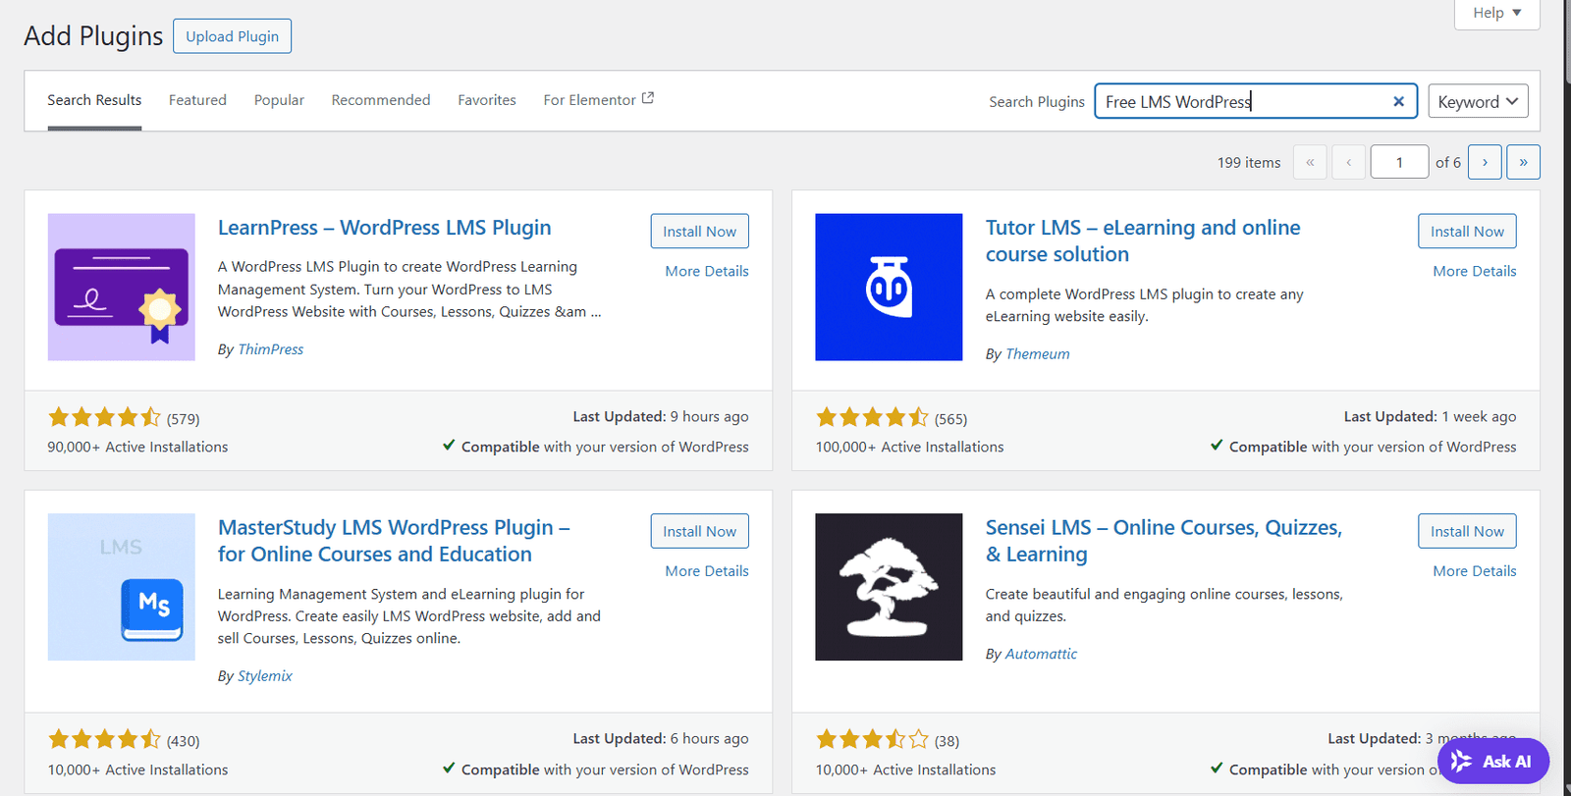The width and height of the screenshot is (1571, 796).
Task: Open author Automattic link
Action: tap(1041, 654)
